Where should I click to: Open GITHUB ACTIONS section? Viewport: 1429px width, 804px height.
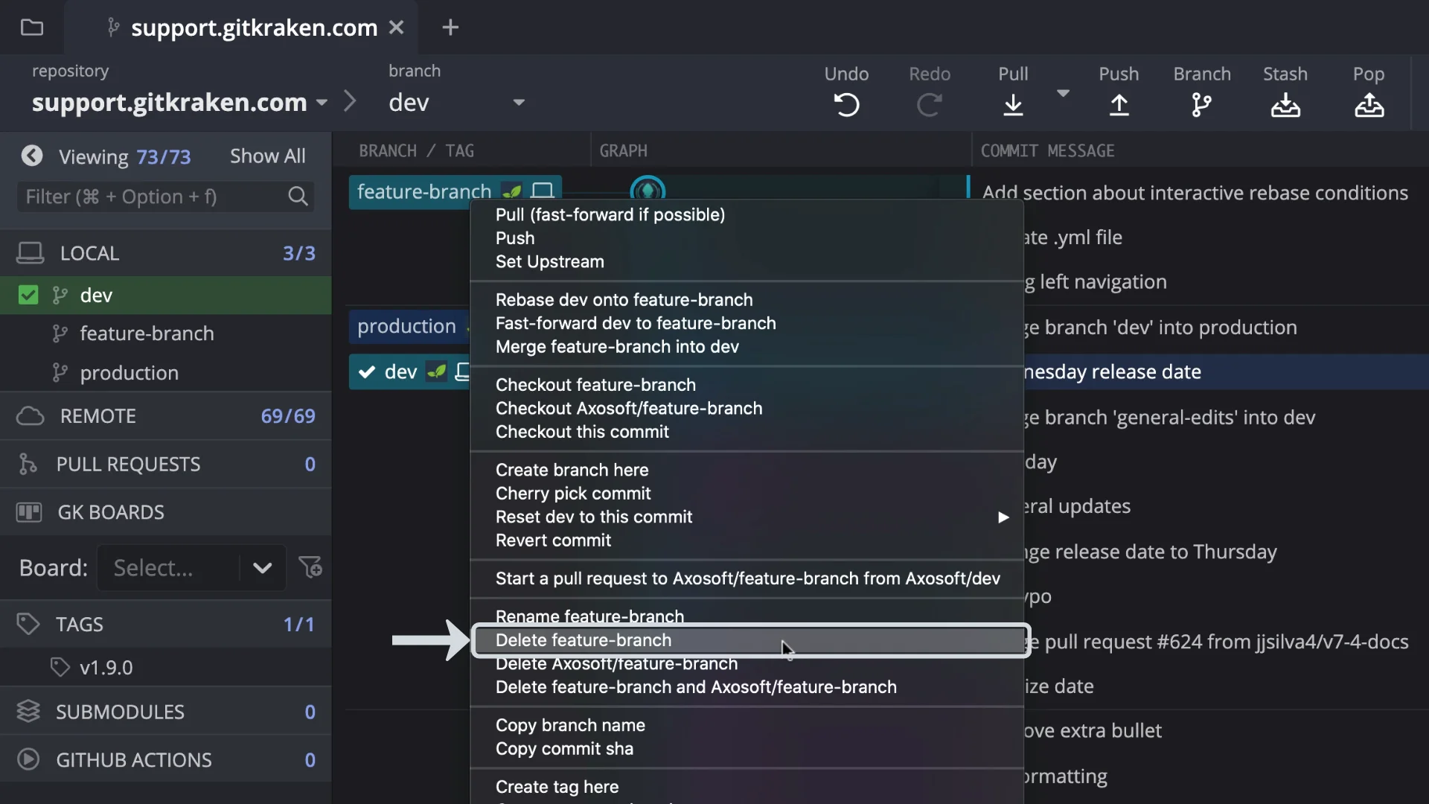click(x=166, y=759)
